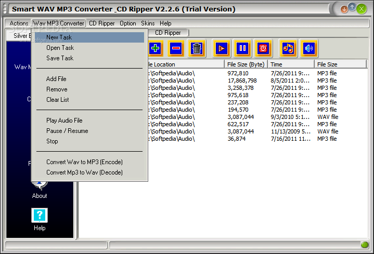Select Convert Mp3 to Wav (Decode)
The image size is (374, 254).
tap(89, 172)
